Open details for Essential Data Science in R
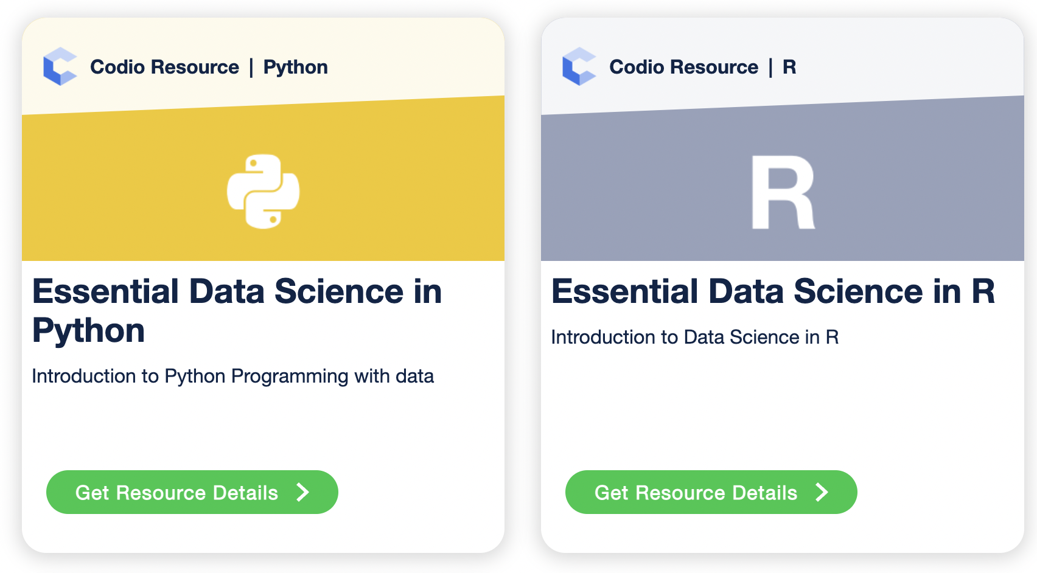The width and height of the screenshot is (1037, 573). [x=710, y=491]
